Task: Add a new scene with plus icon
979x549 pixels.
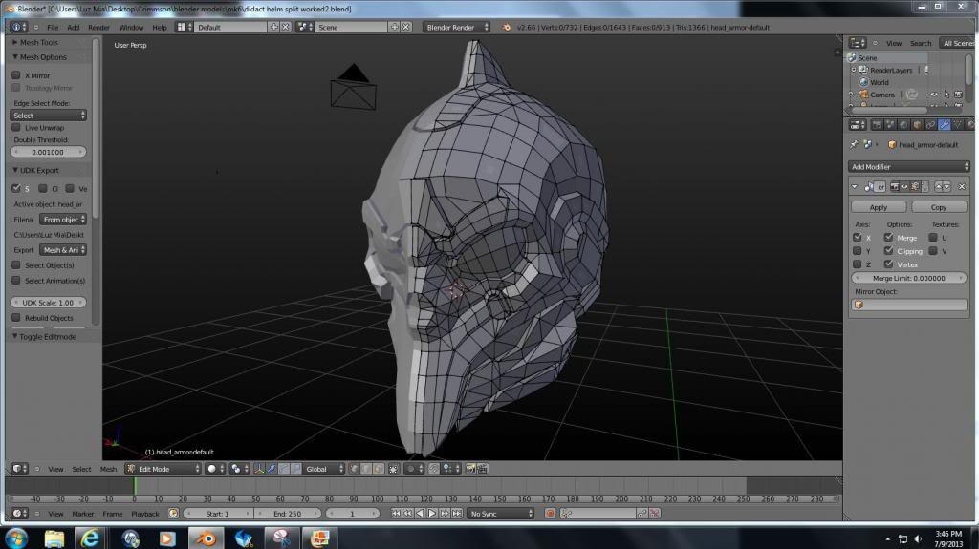Action: click(x=394, y=27)
